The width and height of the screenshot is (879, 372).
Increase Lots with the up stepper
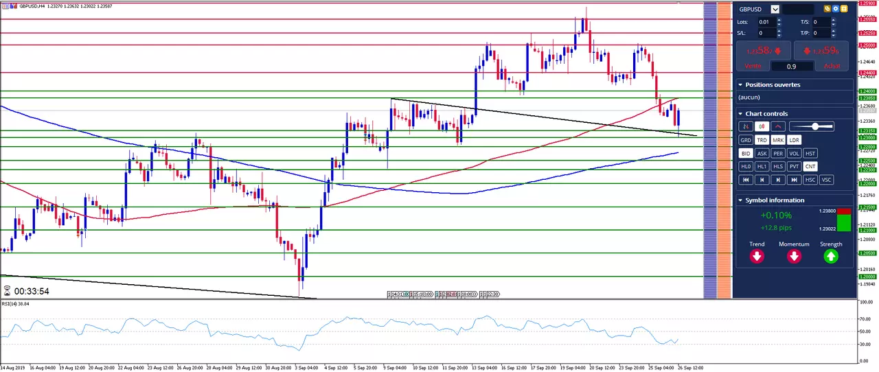(x=779, y=20)
